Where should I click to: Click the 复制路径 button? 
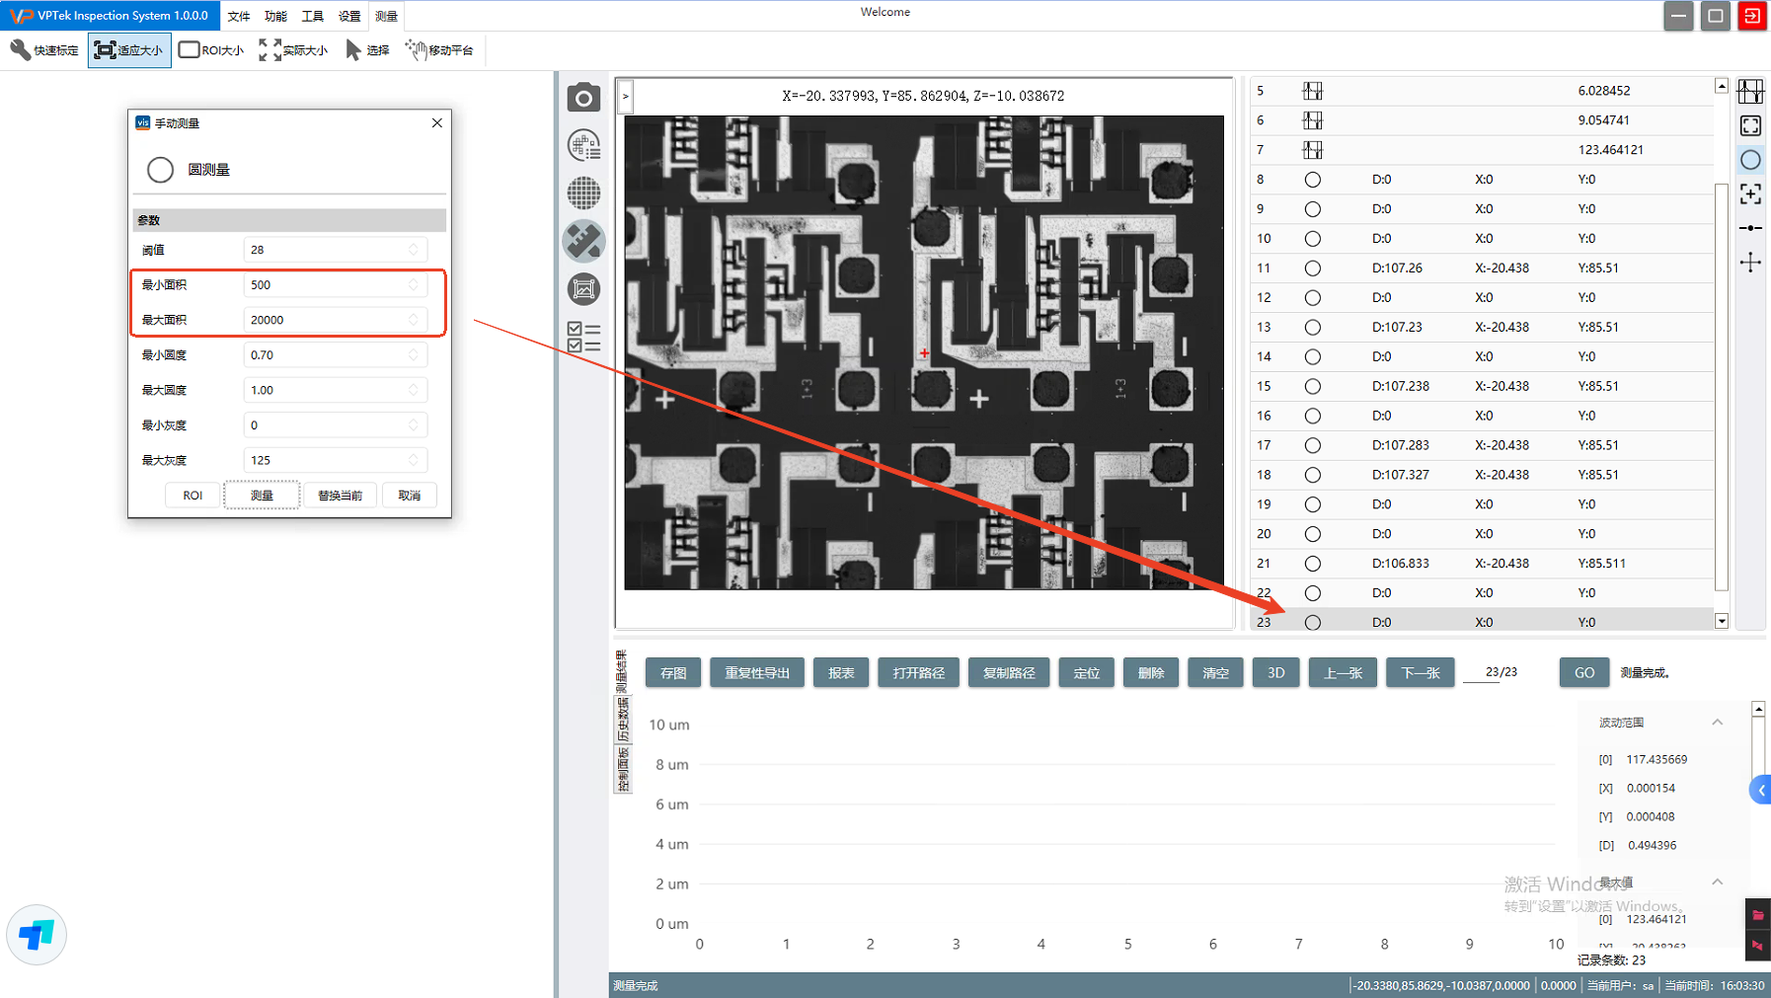click(x=1009, y=672)
